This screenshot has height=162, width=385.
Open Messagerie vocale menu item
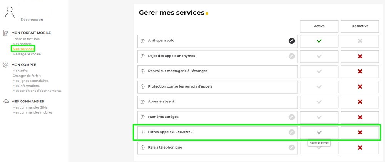coord(27,54)
